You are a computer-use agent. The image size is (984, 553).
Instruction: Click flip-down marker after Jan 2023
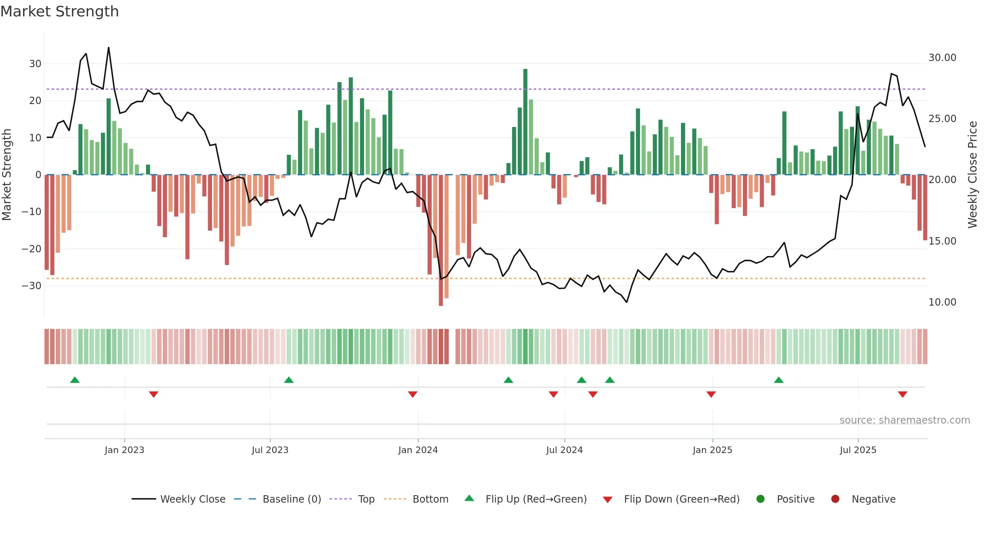click(x=154, y=394)
